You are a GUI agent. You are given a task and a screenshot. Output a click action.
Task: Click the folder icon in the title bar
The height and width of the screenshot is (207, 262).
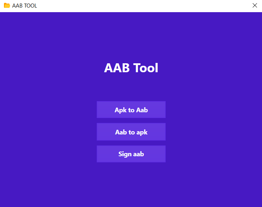pyautogui.click(x=6, y=6)
